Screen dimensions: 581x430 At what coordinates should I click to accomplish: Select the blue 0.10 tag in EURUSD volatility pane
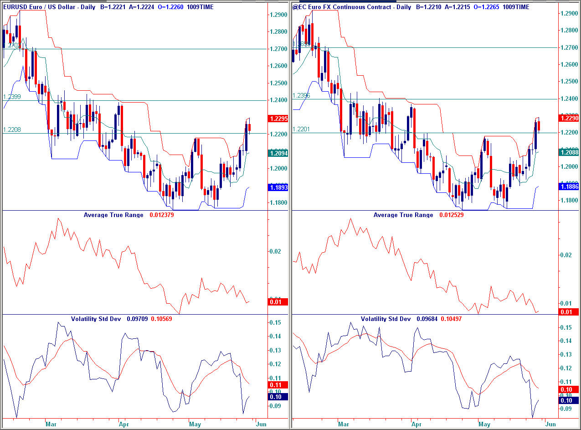click(x=278, y=397)
